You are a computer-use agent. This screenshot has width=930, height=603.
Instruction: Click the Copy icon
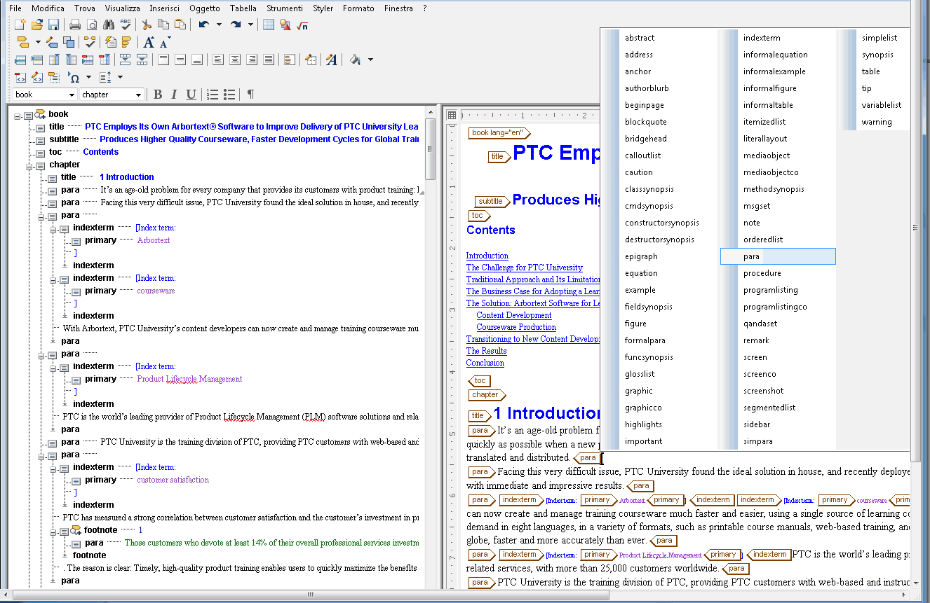pos(163,25)
